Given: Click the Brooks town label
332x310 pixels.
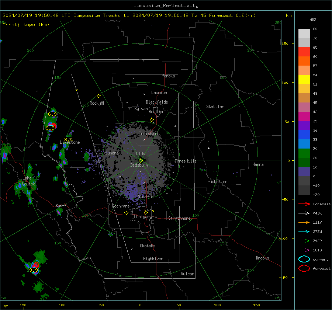Looking at the screenshot, I should [x=262, y=258].
